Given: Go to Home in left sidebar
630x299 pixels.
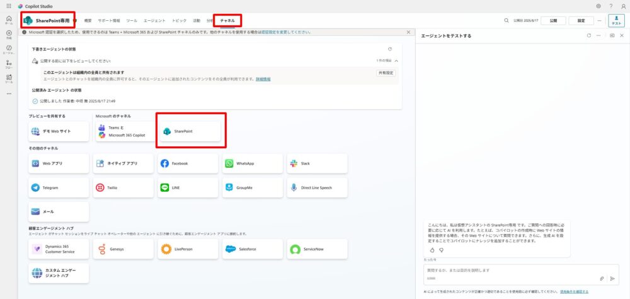Looking at the screenshot, I should click(9, 20).
